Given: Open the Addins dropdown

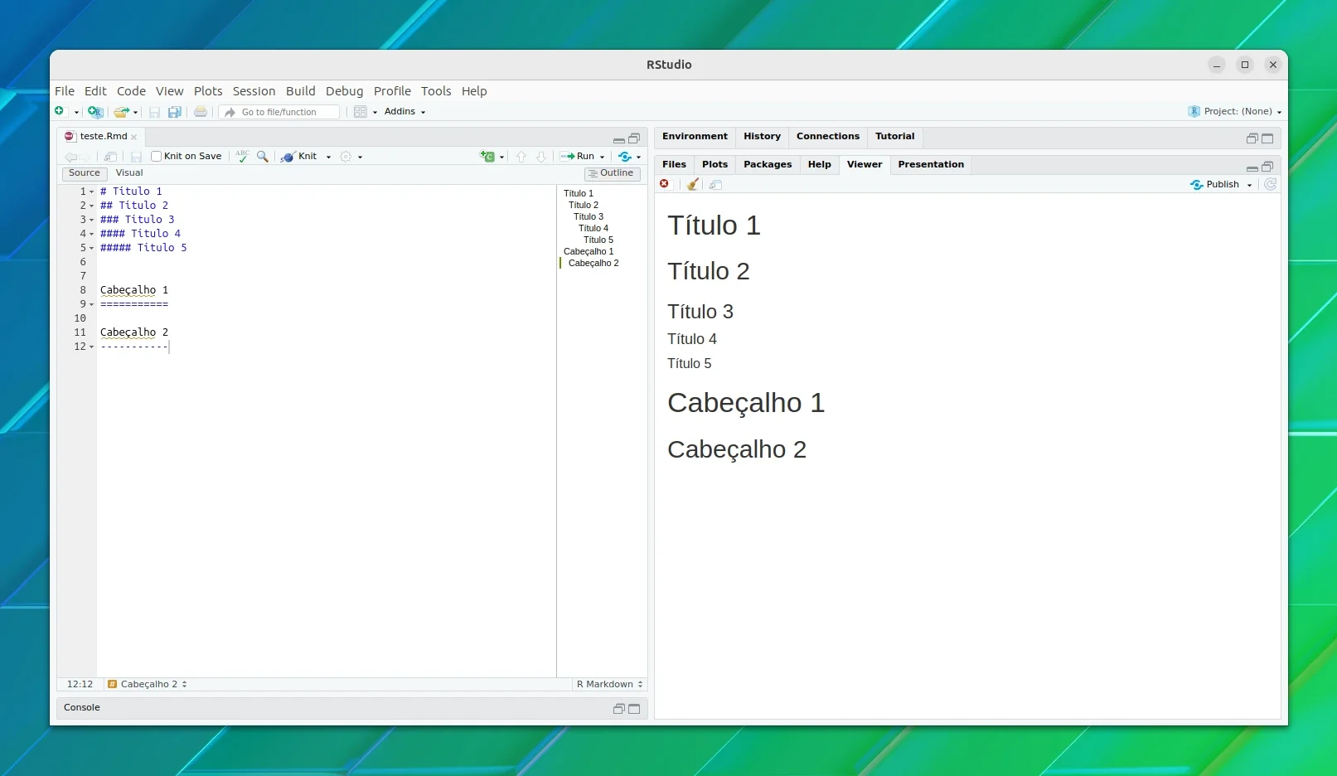Looking at the screenshot, I should coord(404,112).
